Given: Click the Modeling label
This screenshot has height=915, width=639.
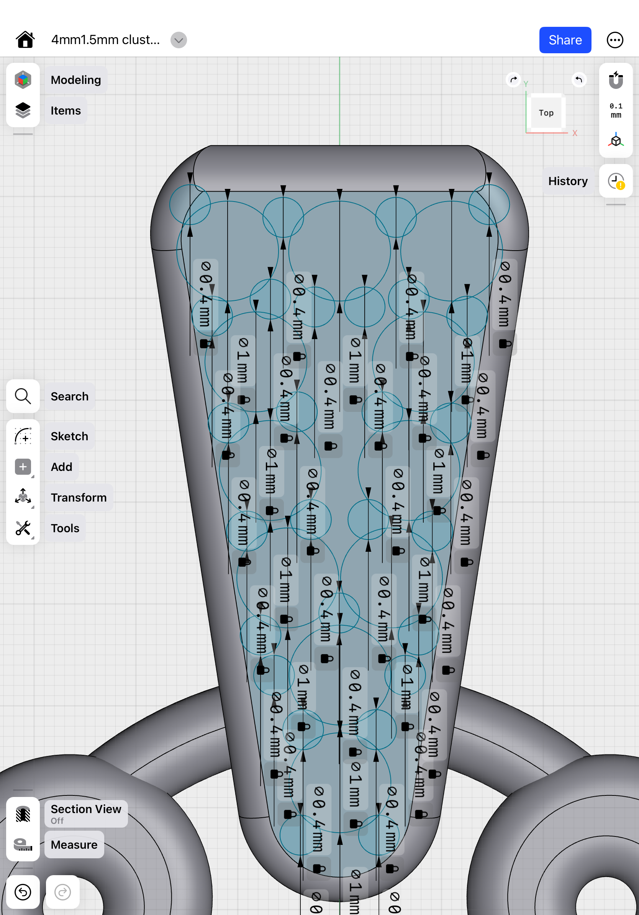Looking at the screenshot, I should click(x=76, y=80).
